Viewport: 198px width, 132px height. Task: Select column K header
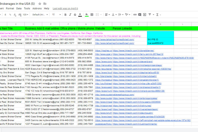[160, 24]
